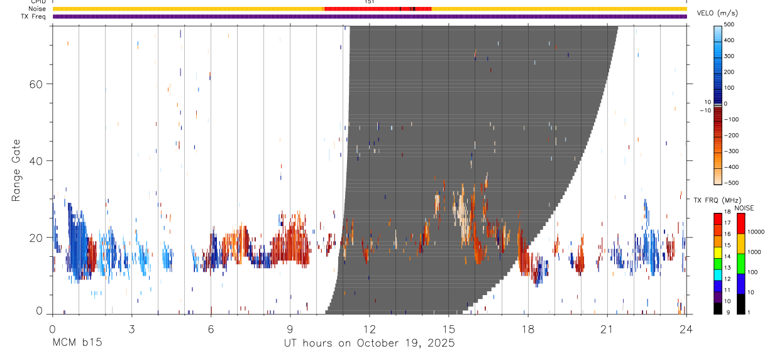Click the "VELO (m/s)" colorbar title
This screenshot has height=356, width=772.
pos(718,13)
